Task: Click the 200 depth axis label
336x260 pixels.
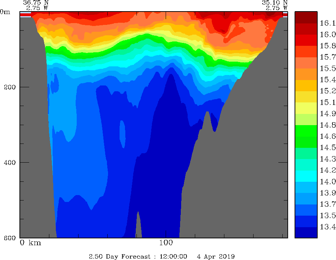Action: click(x=10, y=87)
